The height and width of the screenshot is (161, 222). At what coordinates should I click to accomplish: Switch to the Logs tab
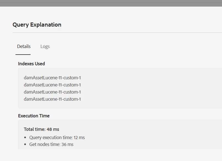45,46
